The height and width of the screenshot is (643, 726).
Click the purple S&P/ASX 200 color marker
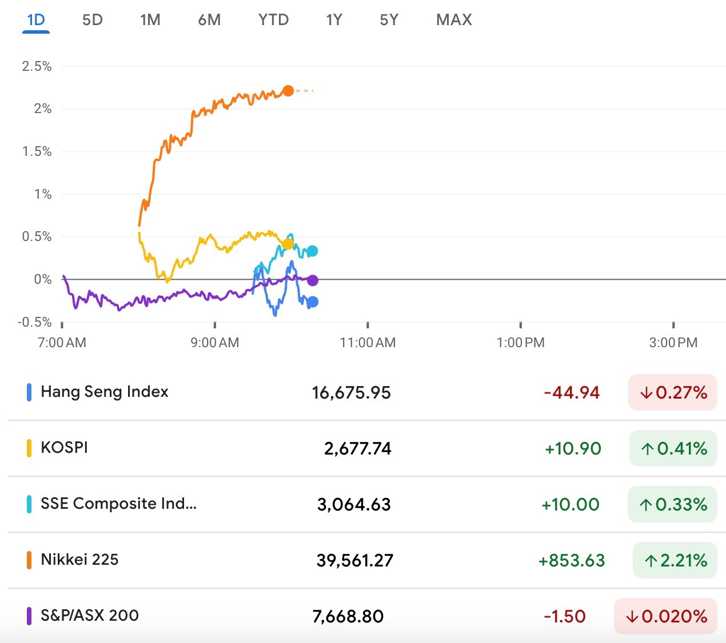pyautogui.click(x=29, y=616)
